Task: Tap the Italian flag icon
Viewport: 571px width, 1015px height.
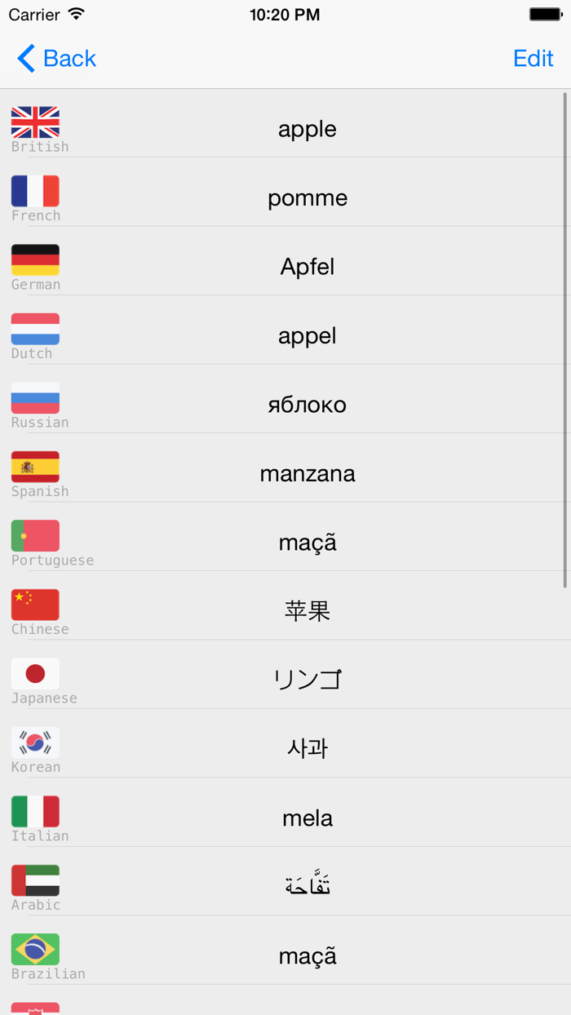Action: click(x=34, y=812)
